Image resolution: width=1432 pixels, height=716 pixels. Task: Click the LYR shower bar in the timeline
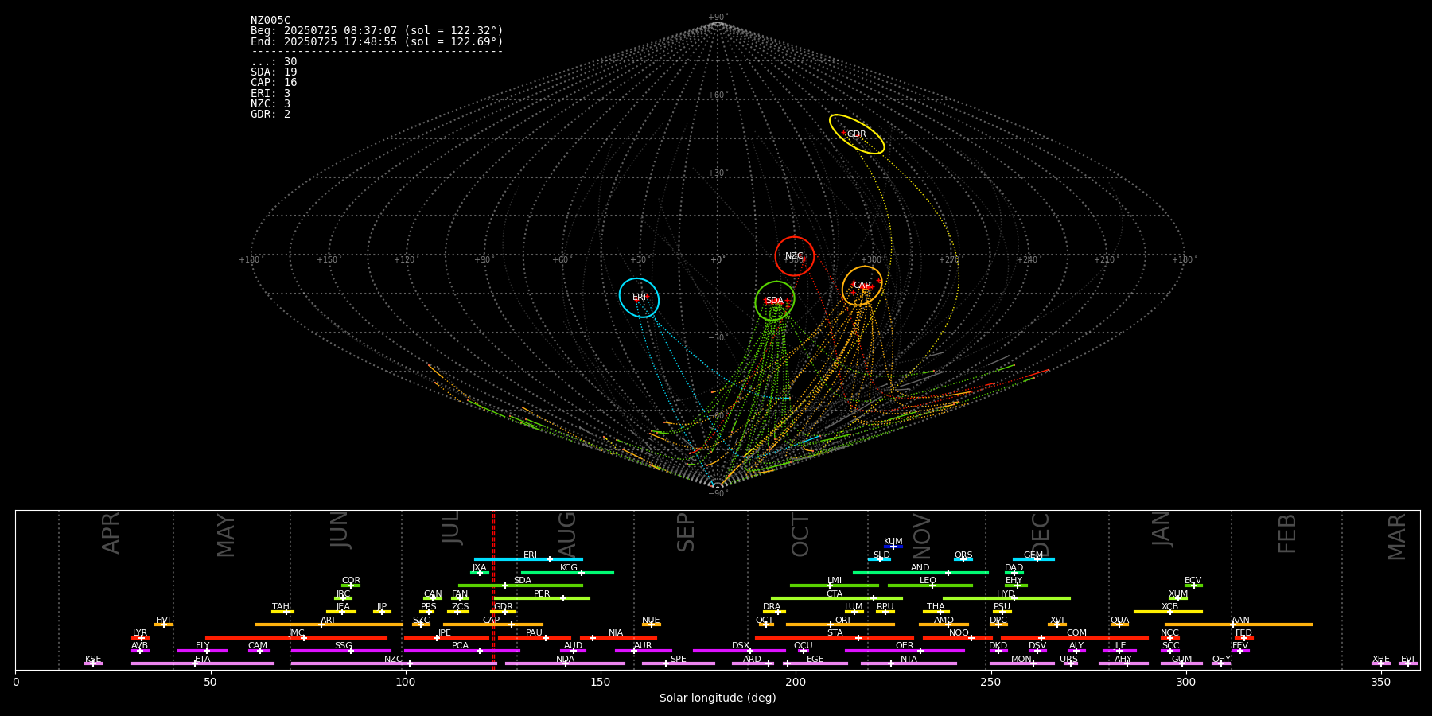click(x=140, y=638)
